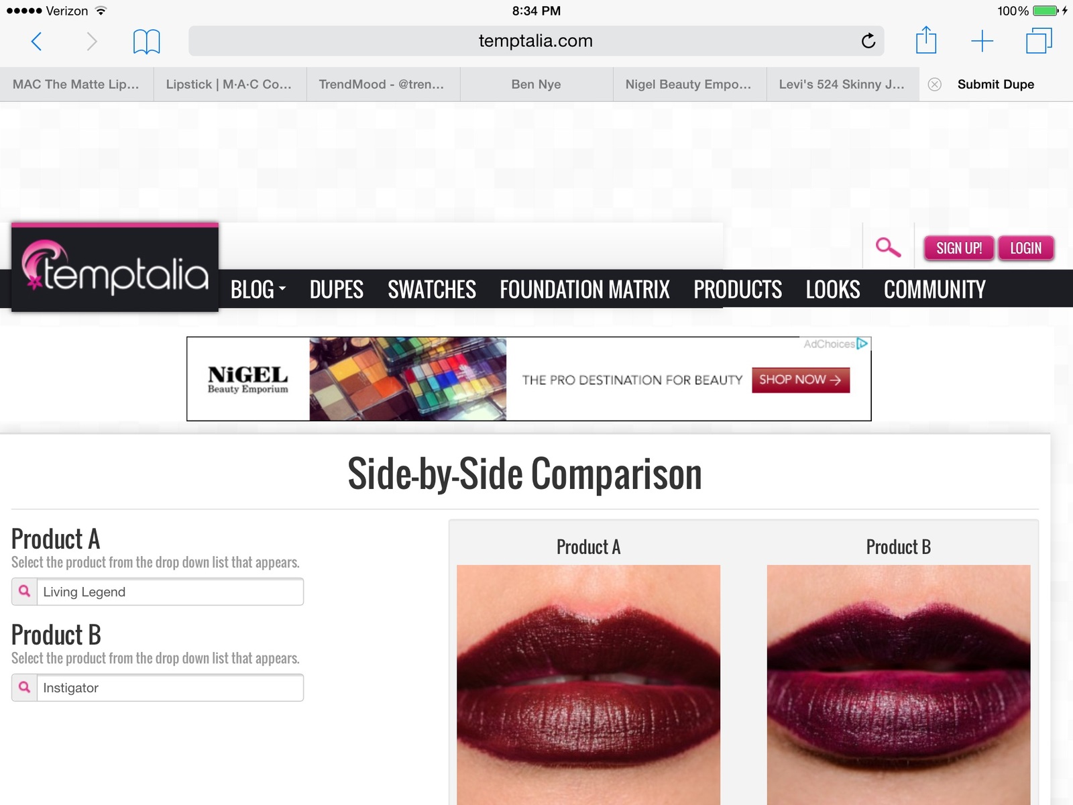
Task: Click the AdChoices icon
Action: coord(862,343)
